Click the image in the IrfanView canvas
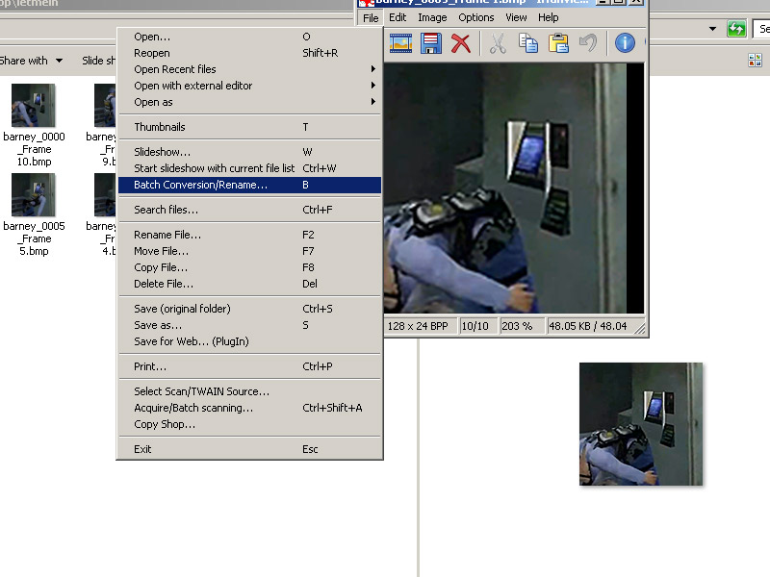 click(x=505, y=188)
